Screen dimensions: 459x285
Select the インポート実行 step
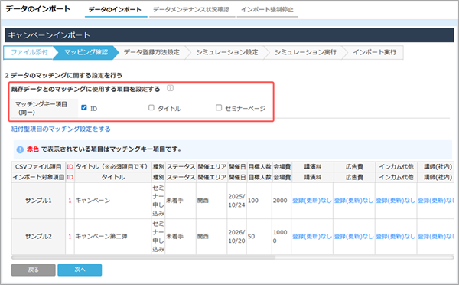pyautogui.click(x=374, y=53)
